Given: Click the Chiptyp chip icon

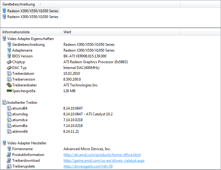Looking at the screenshot, I should [9, 62].
